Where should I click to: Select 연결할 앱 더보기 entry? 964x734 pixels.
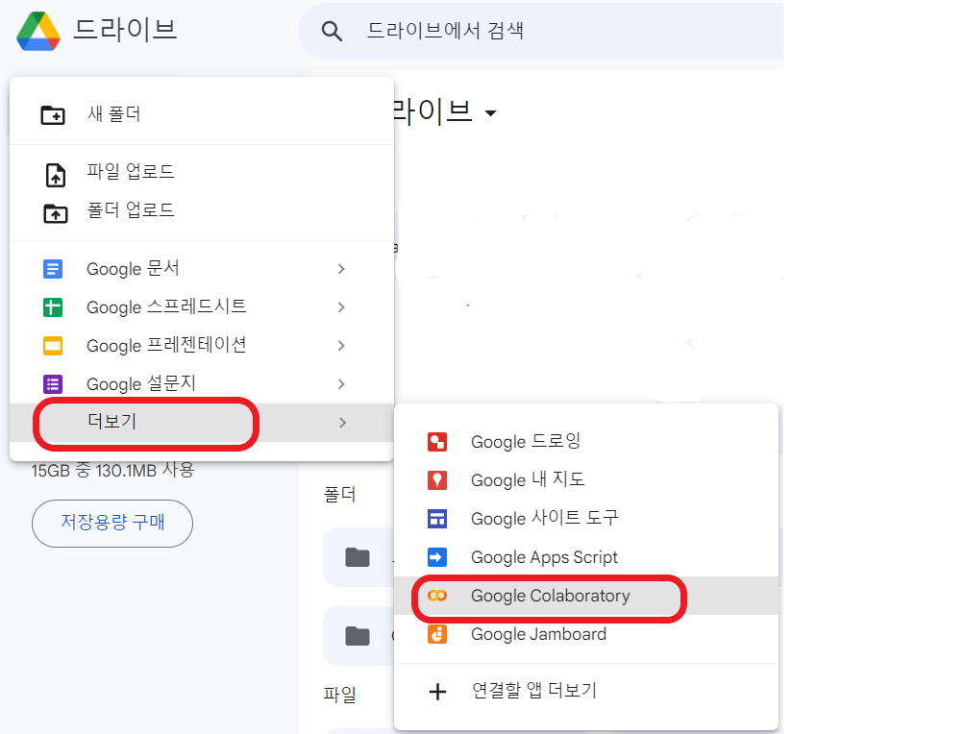586,691
